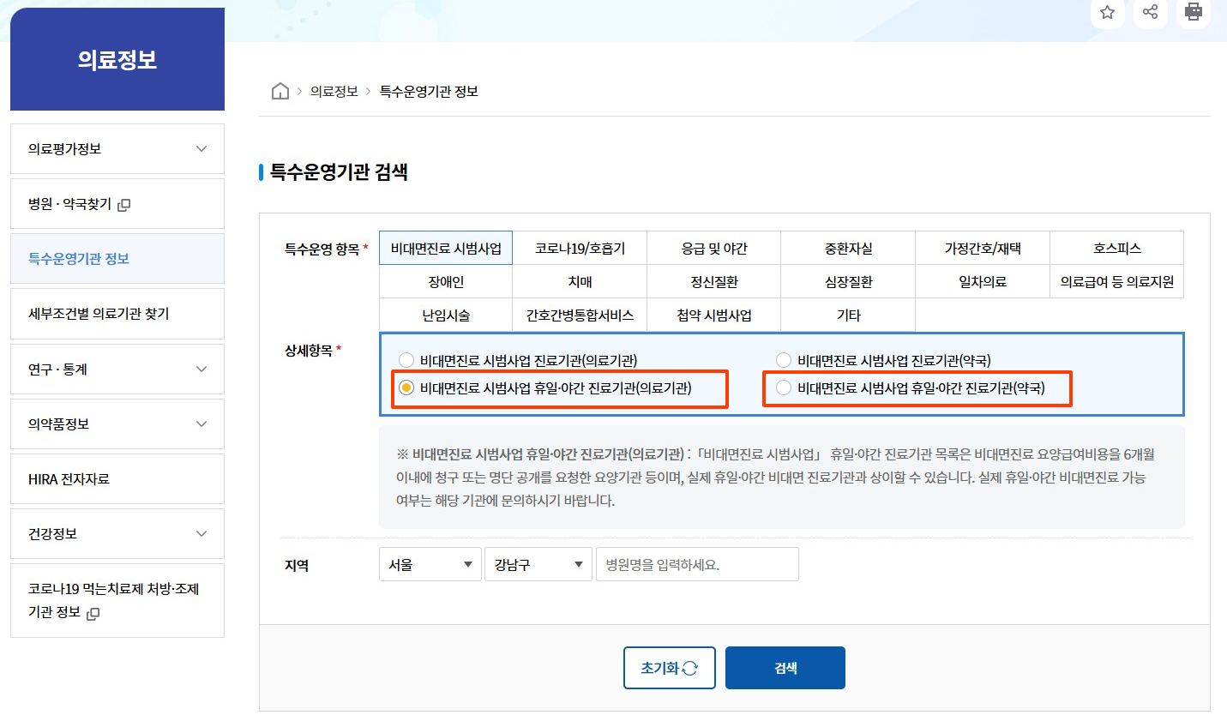Expand the 연구·통계 menu chevron
1227x727 pixels.
[201, 369]
